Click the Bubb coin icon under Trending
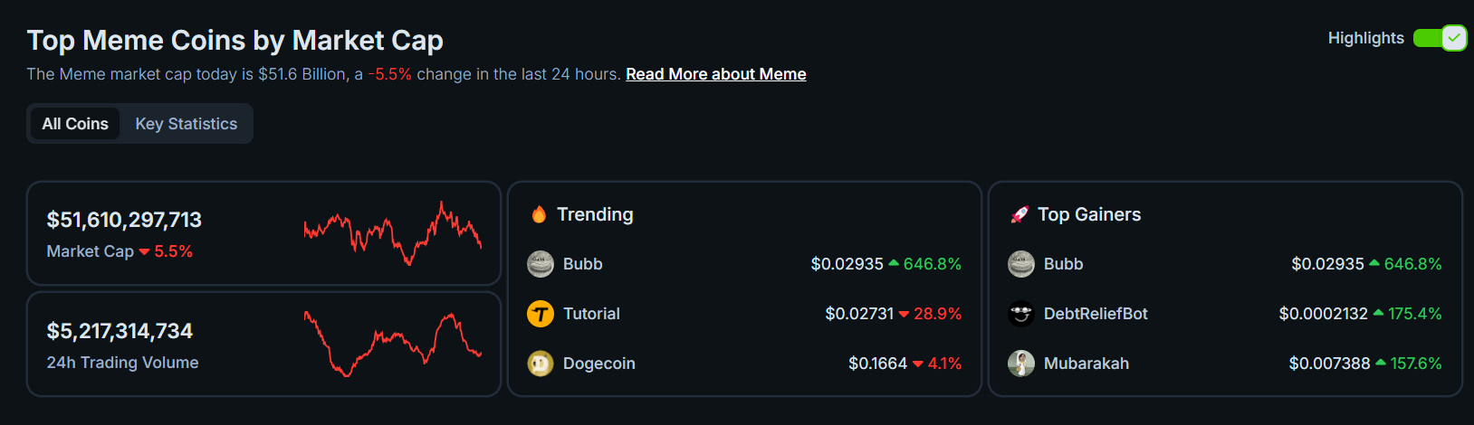Viewport: 1474px width, 425px height. 541,264
